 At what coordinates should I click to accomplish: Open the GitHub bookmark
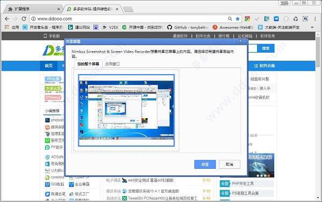[188, 27]
